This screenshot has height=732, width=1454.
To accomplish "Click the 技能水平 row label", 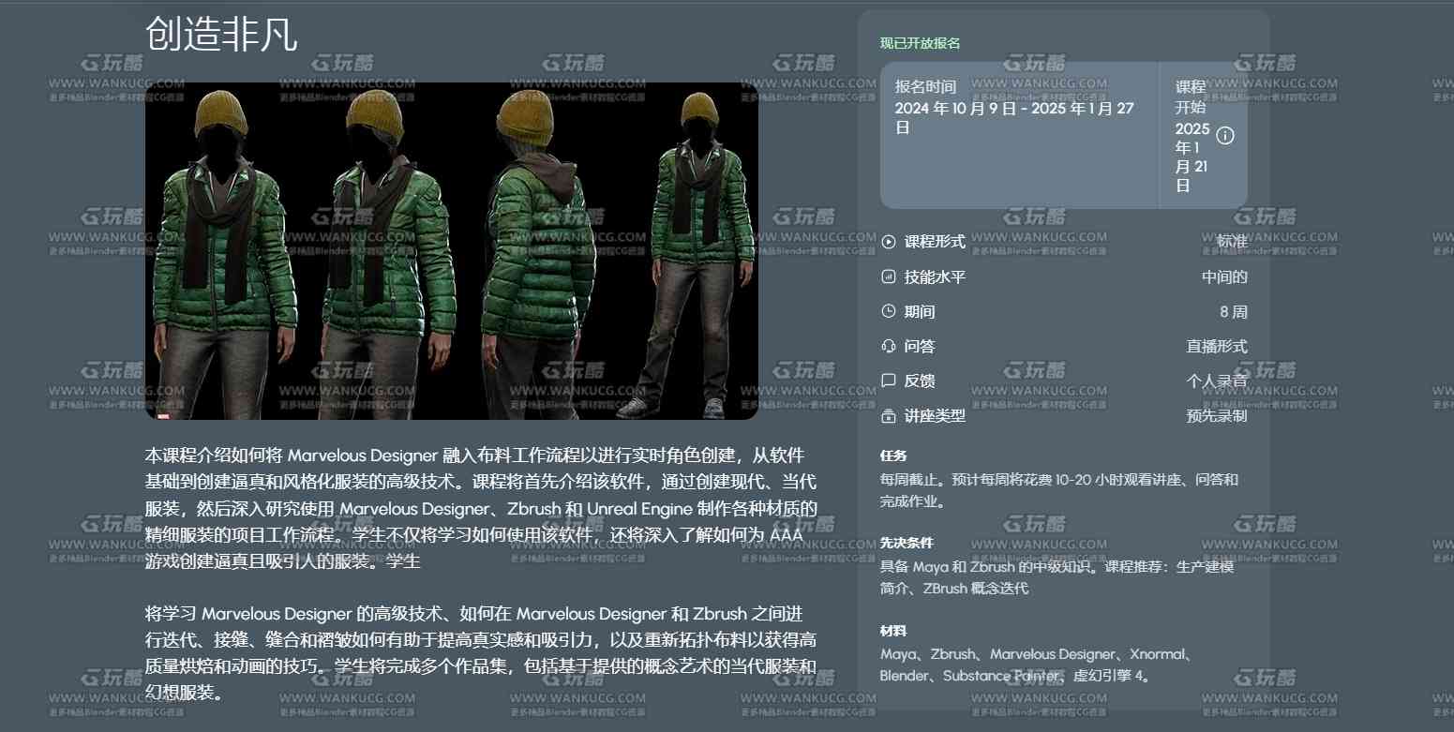I will [x=935, y=276].
